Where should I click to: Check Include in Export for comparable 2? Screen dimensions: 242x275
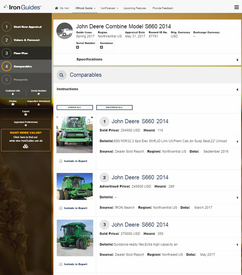click(x=61, y=208)
